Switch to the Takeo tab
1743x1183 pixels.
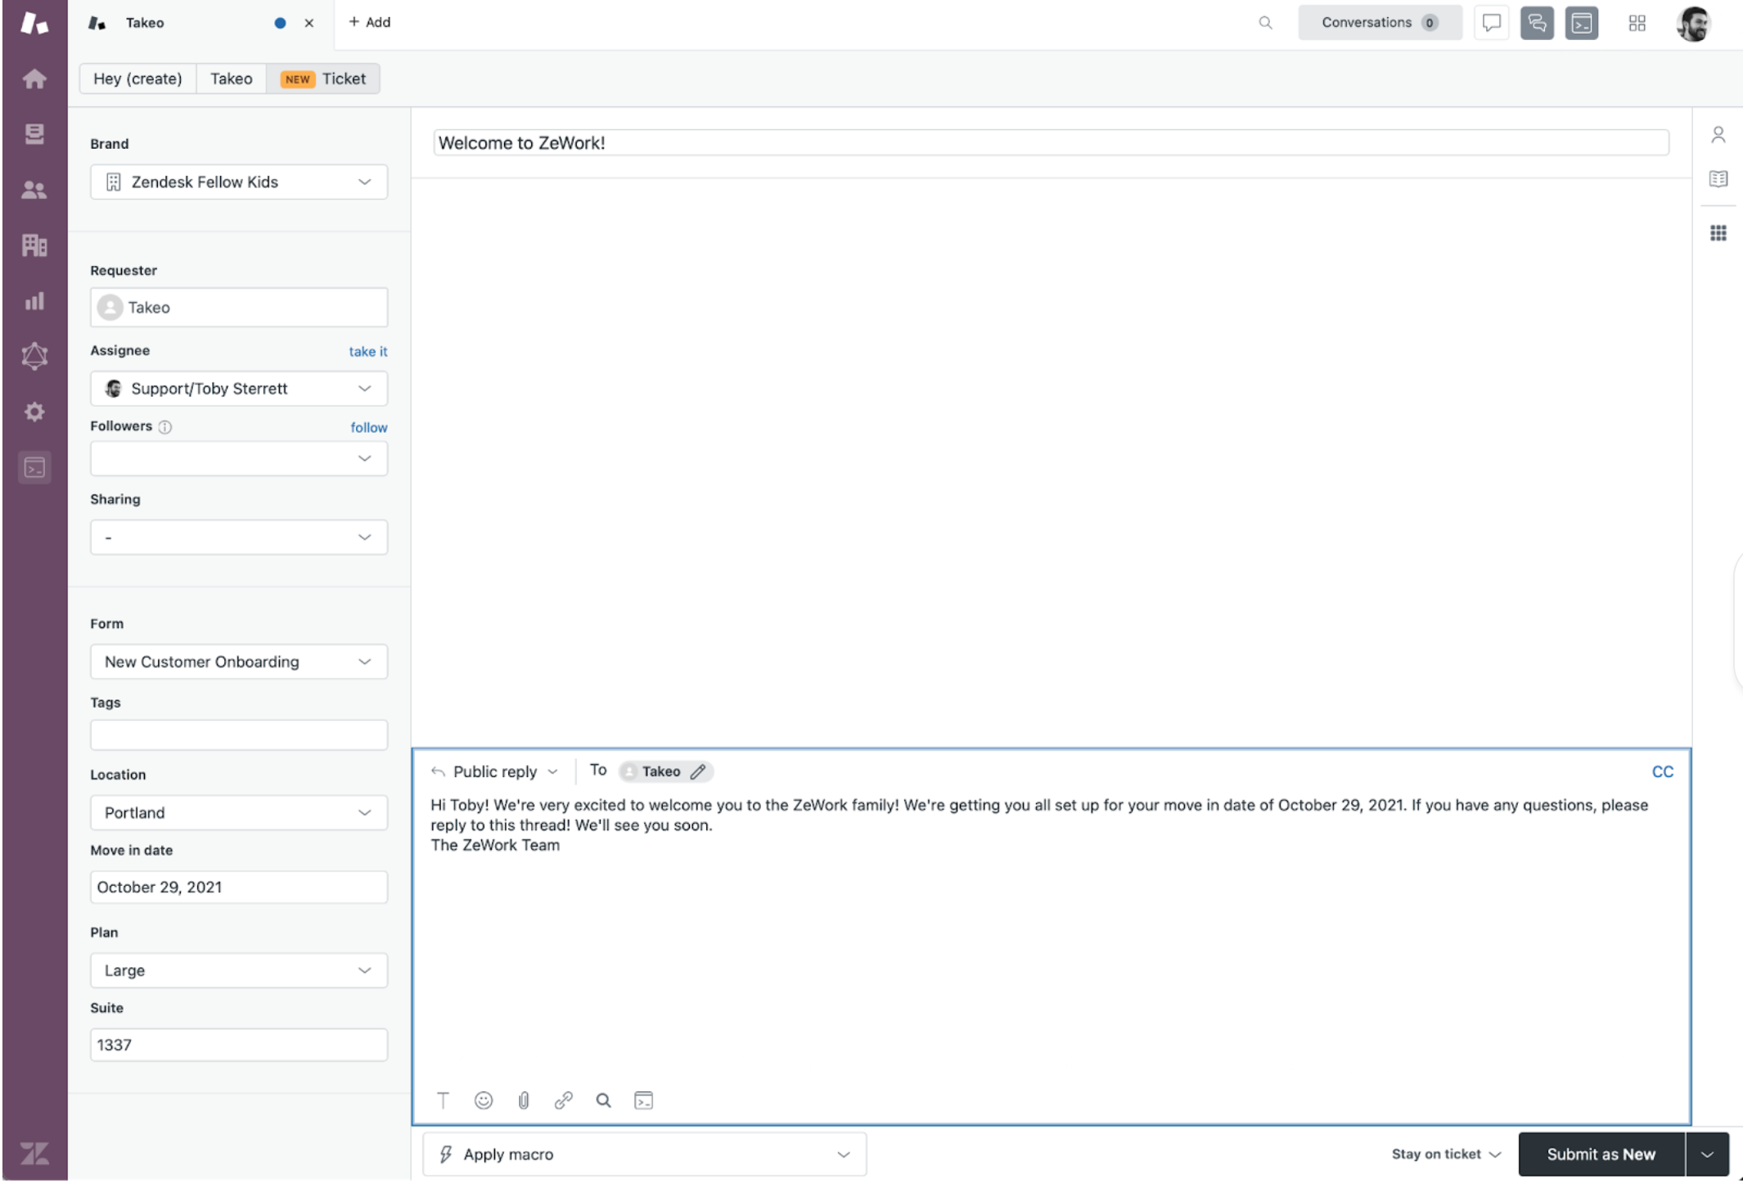(231, 79)
